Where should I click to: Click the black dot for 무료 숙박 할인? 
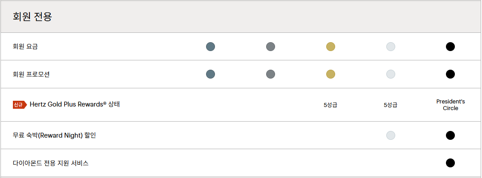point(450,135)
